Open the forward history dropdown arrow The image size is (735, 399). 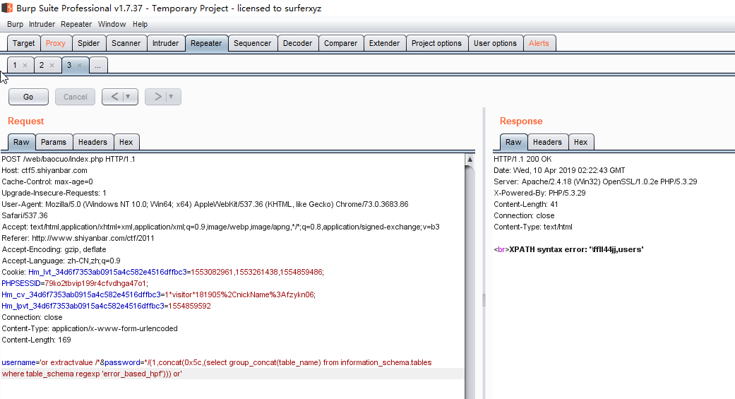tap(171, 97)
